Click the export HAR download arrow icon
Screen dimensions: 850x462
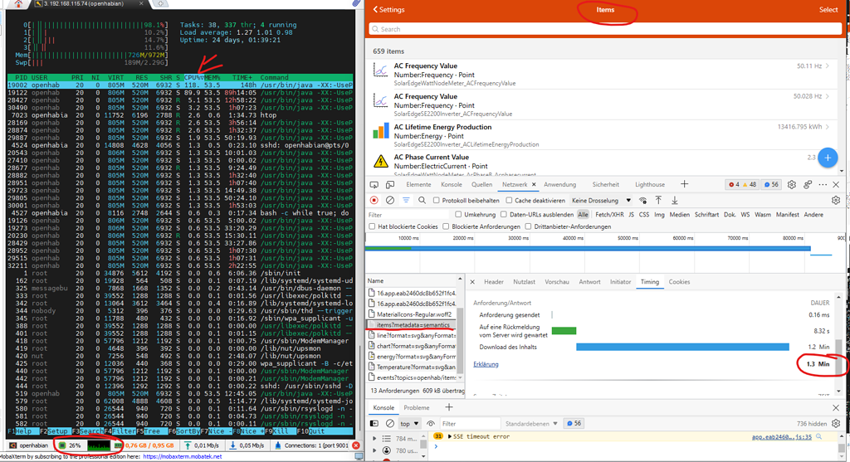(675, 201)
